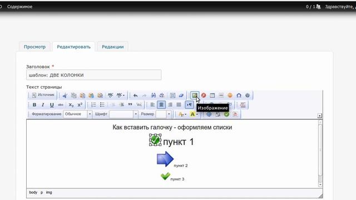Toggle Subscript formatting

71,105
